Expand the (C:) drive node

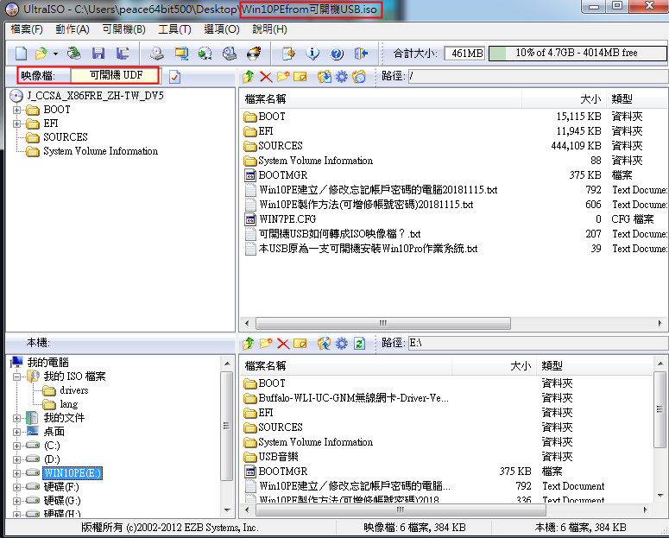click(16, 446)
